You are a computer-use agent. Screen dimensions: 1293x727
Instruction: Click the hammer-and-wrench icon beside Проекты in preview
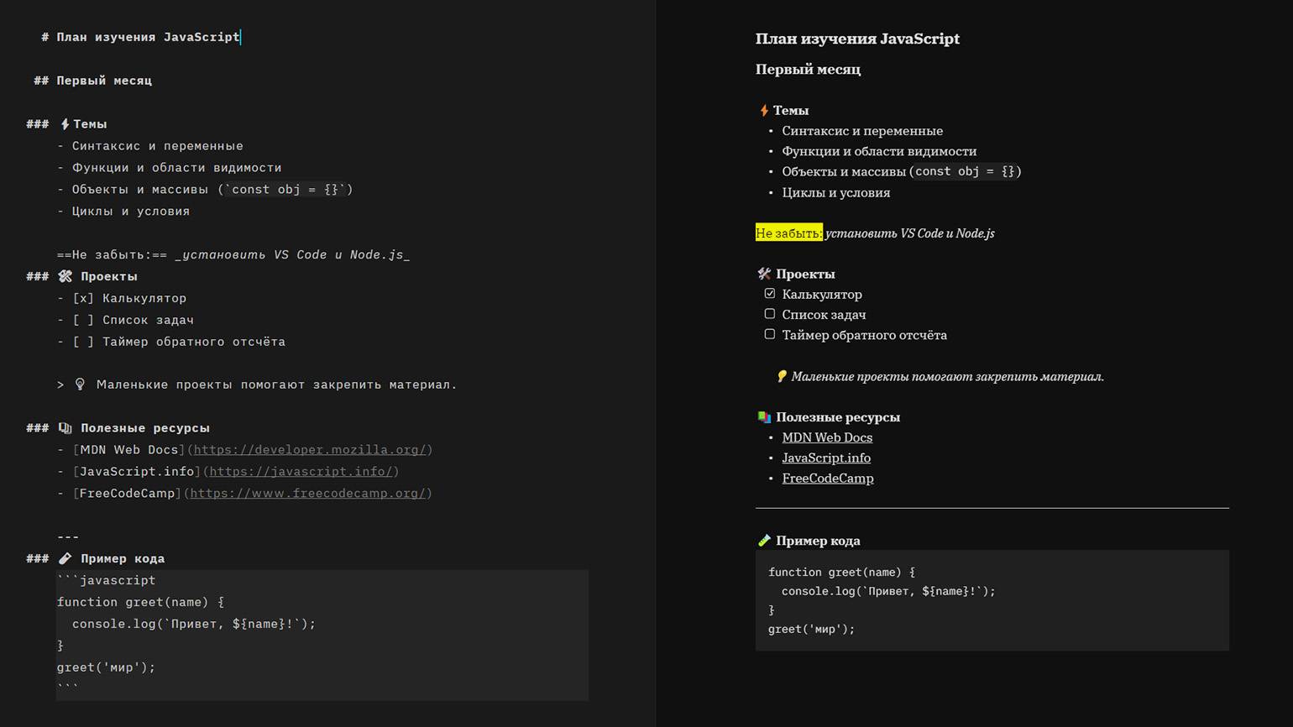click(x=764, y=274)
